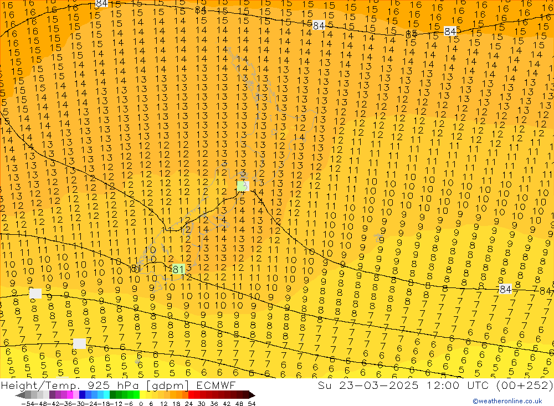
Task: Click the gray left arrow end of color scale
Action: pyautogui.click(x=20, y=395)
